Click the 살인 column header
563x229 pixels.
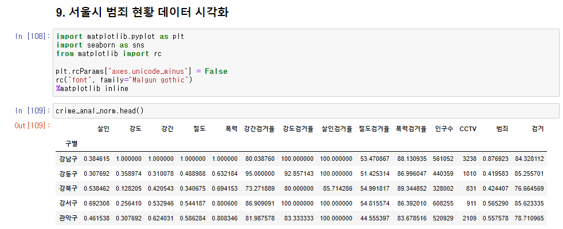click(103, 129)
